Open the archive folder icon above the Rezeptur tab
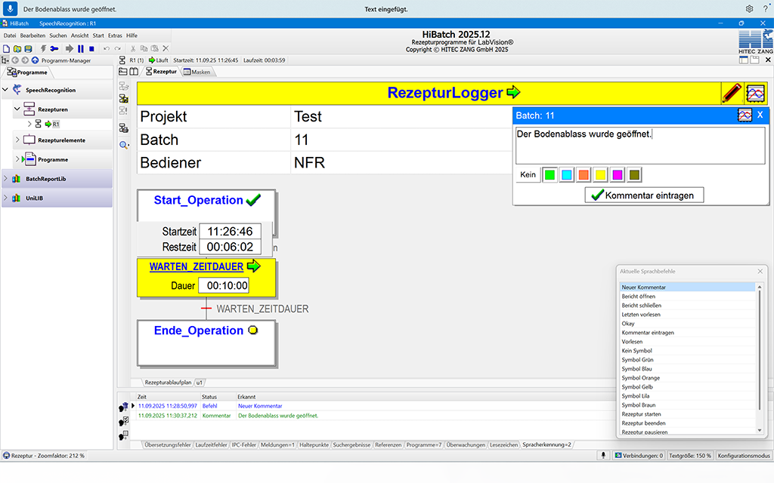Screen dimensions: 774x483 pyautogui.click(x=122, y=70)
